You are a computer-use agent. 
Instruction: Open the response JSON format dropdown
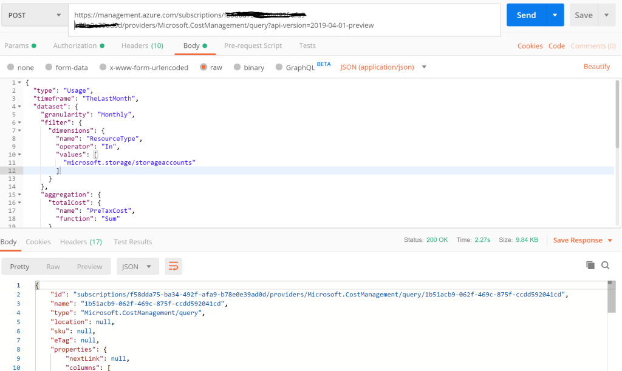[x=137, y=266]
